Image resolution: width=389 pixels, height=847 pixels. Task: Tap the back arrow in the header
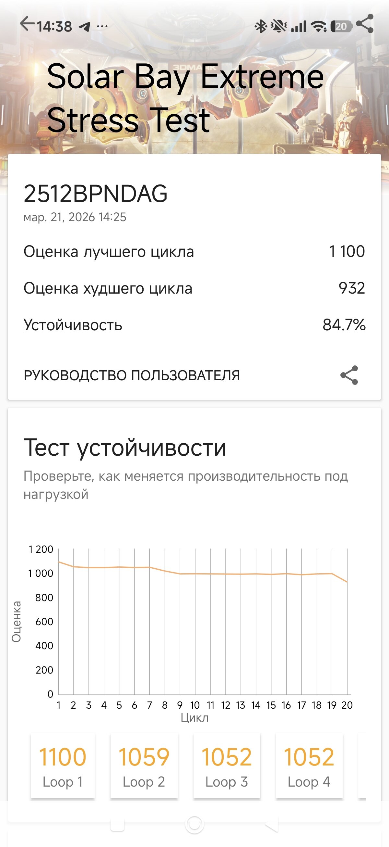pos(27,24)
